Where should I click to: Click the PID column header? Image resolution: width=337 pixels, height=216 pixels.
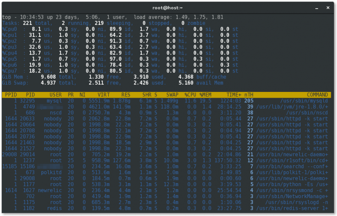coord(30,95)
